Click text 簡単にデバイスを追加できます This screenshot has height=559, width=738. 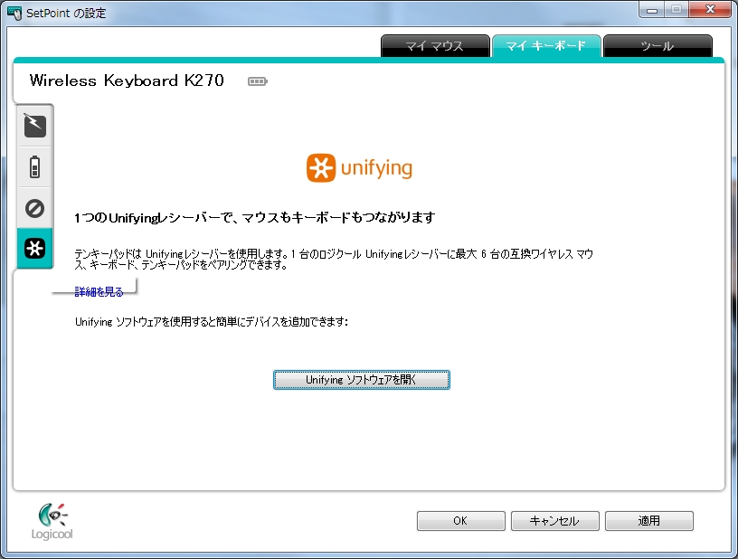tap(282, 322)
